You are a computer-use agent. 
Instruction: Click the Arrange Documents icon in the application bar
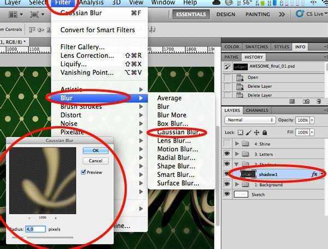(13, 14)
